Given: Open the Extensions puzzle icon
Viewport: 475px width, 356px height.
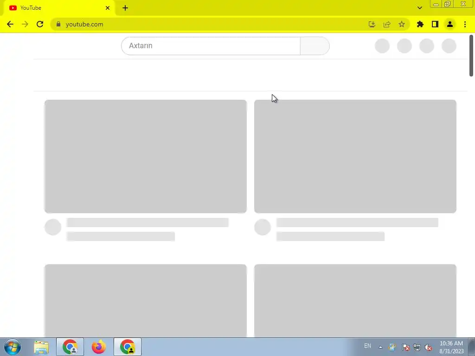Looking at the screenshot, I should (x=420, y=24).
